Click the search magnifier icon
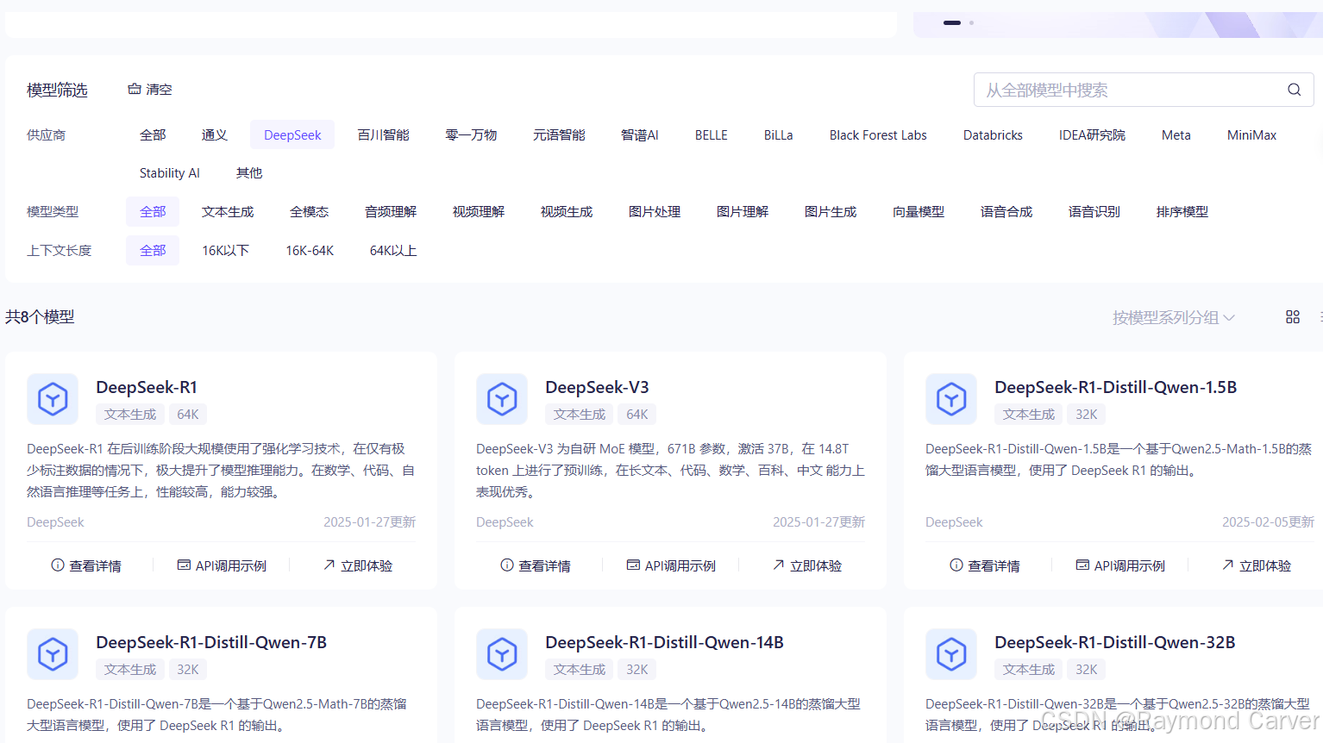Screen dimensions: 1323x743 [x=1294, y=90]
